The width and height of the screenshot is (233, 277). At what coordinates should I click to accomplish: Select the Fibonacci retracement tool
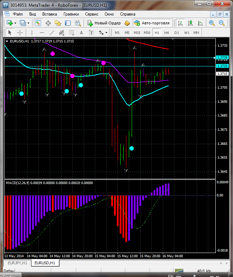71,33
